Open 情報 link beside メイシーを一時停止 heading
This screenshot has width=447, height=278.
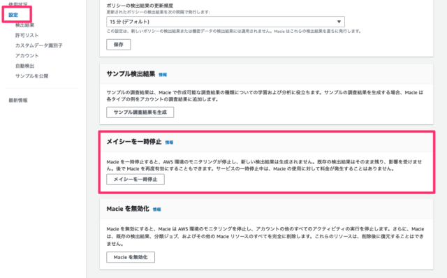click(x=169, y=142)
